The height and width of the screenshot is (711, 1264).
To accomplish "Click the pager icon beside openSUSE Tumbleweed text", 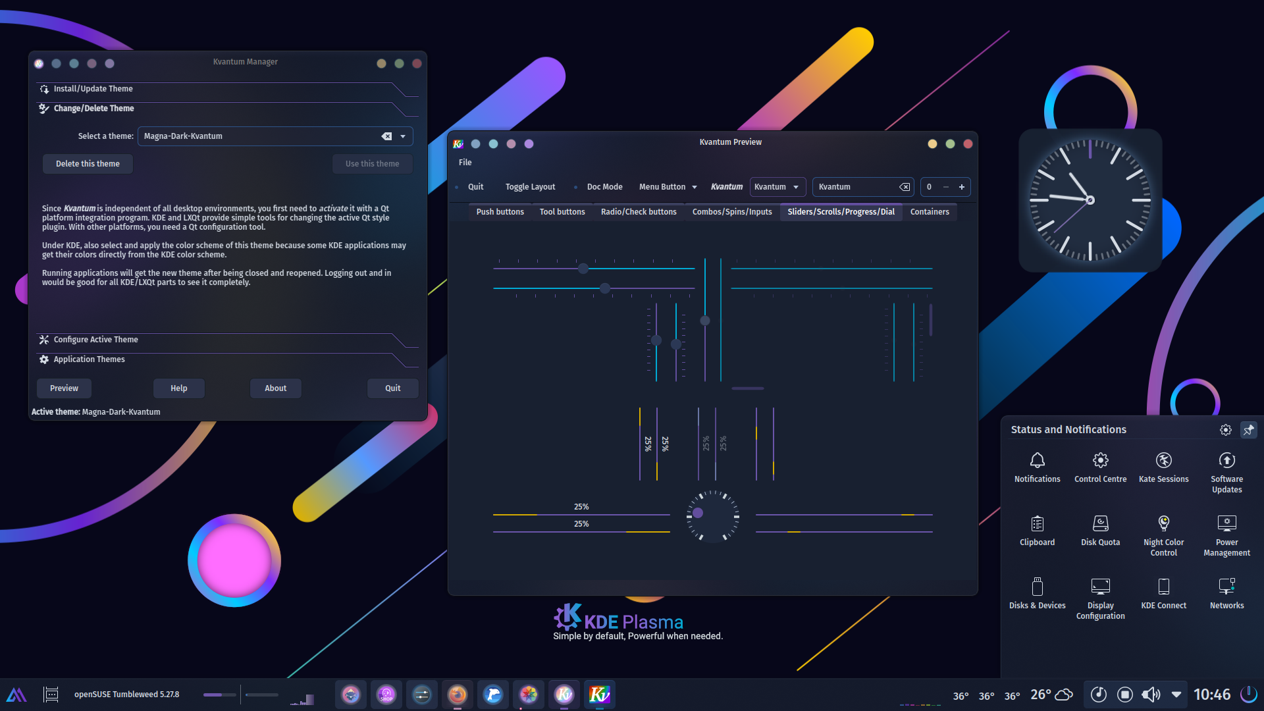I will click(x=51, y=695).
